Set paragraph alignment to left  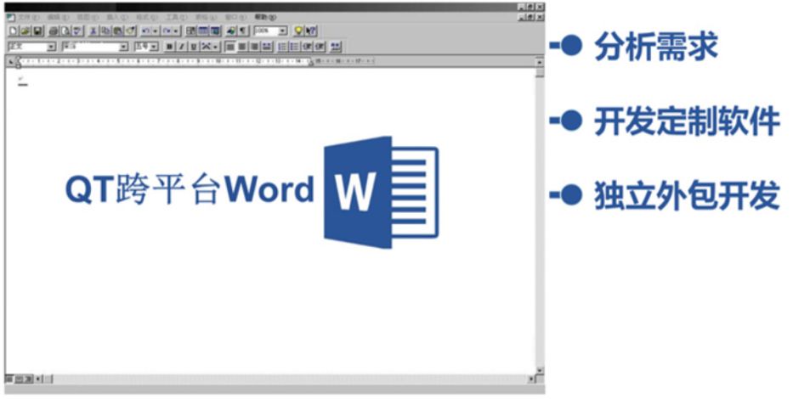(230, 46)
